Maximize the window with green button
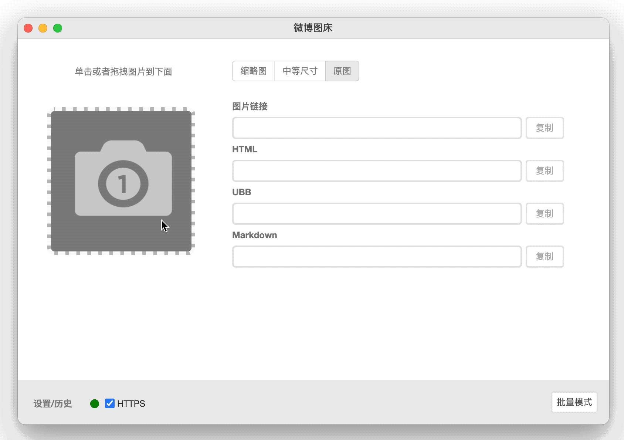This screenshot has height=440, width=624. 58,28
